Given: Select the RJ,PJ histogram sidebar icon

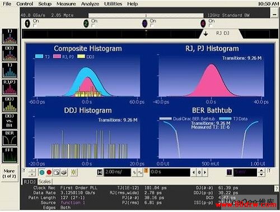Looking at the screenshot, I should pos(10,87).
